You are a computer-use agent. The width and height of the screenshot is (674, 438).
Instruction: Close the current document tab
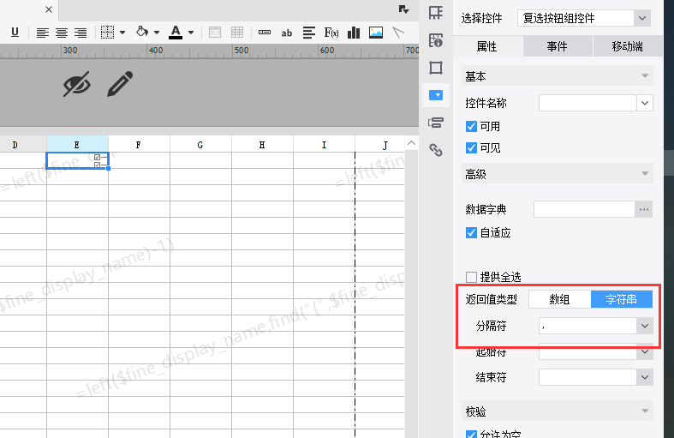[x=49, y=9]
